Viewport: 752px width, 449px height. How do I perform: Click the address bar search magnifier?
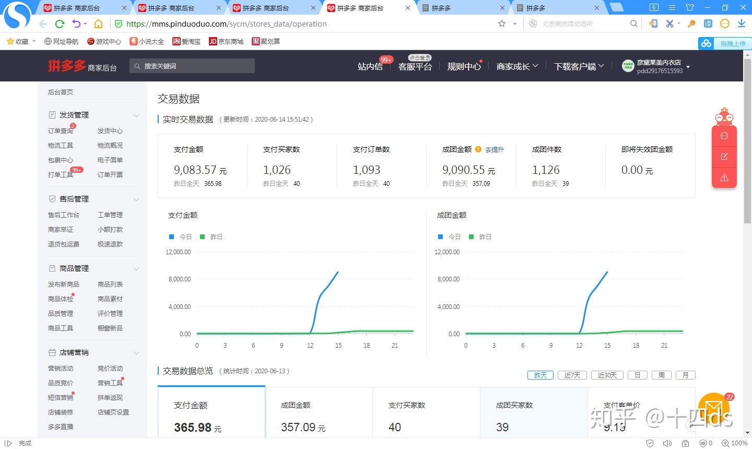(x=633, y=23)
